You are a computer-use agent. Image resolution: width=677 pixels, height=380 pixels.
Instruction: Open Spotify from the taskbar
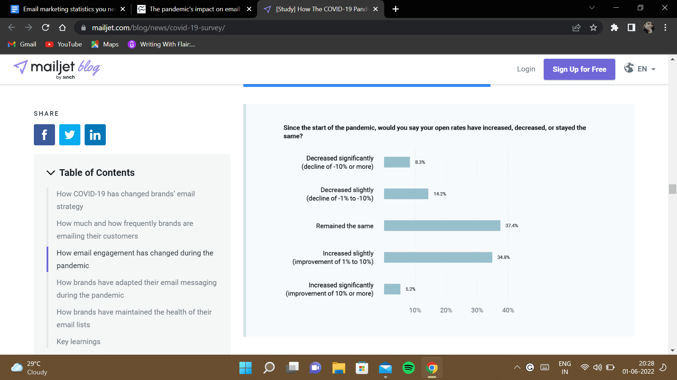coord(408,368)
